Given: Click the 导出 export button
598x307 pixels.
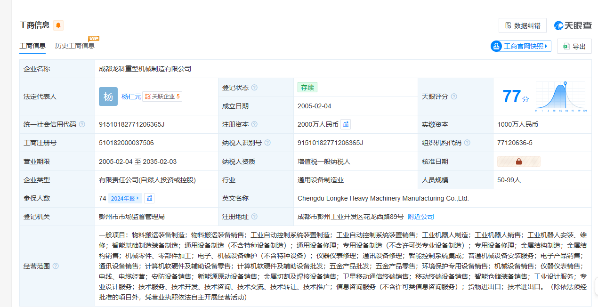Looking at the screenshot, I should coord(574,46).
